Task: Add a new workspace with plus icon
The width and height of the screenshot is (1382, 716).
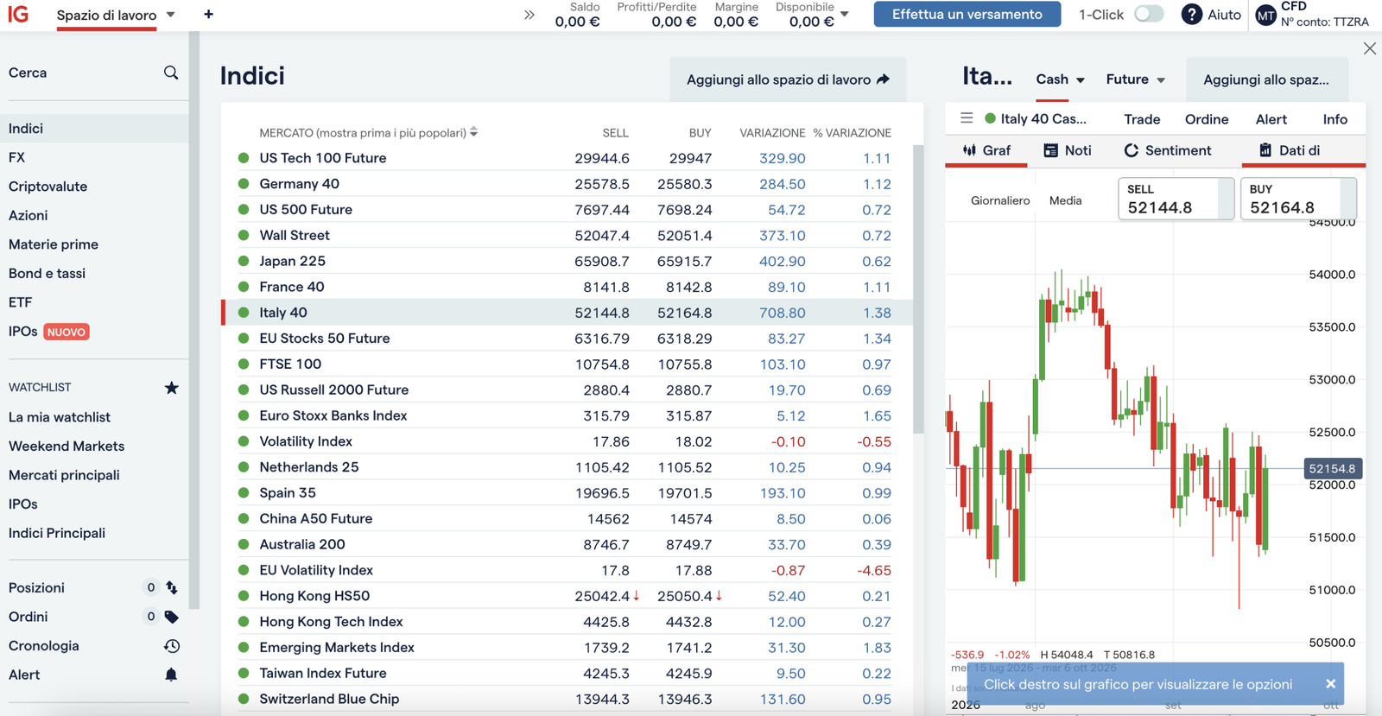Action: 208,15
